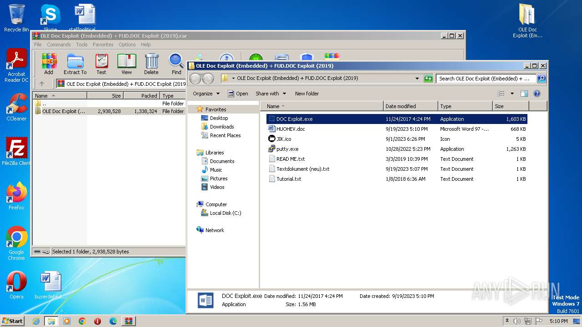Click New folder in Explorer toolbar
The height and width of the screenshot is (327, 582).
(307, 94)
